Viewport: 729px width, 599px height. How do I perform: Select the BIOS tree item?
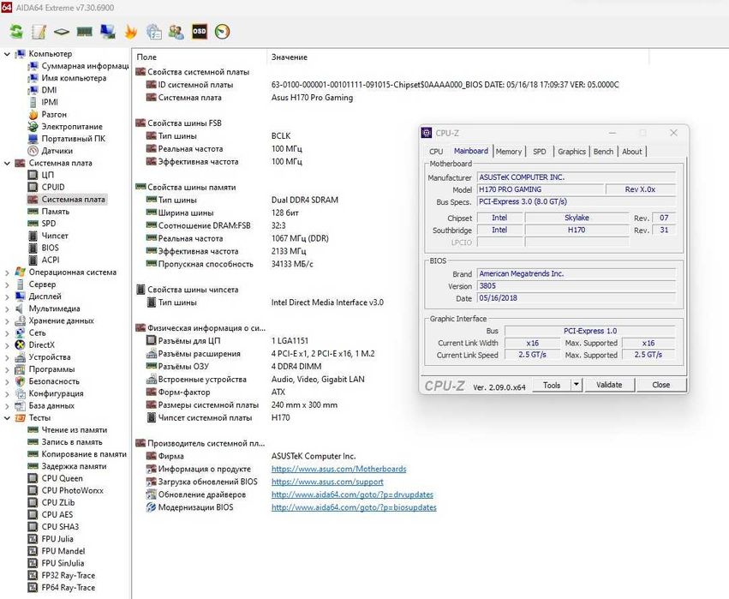(50, 248)
